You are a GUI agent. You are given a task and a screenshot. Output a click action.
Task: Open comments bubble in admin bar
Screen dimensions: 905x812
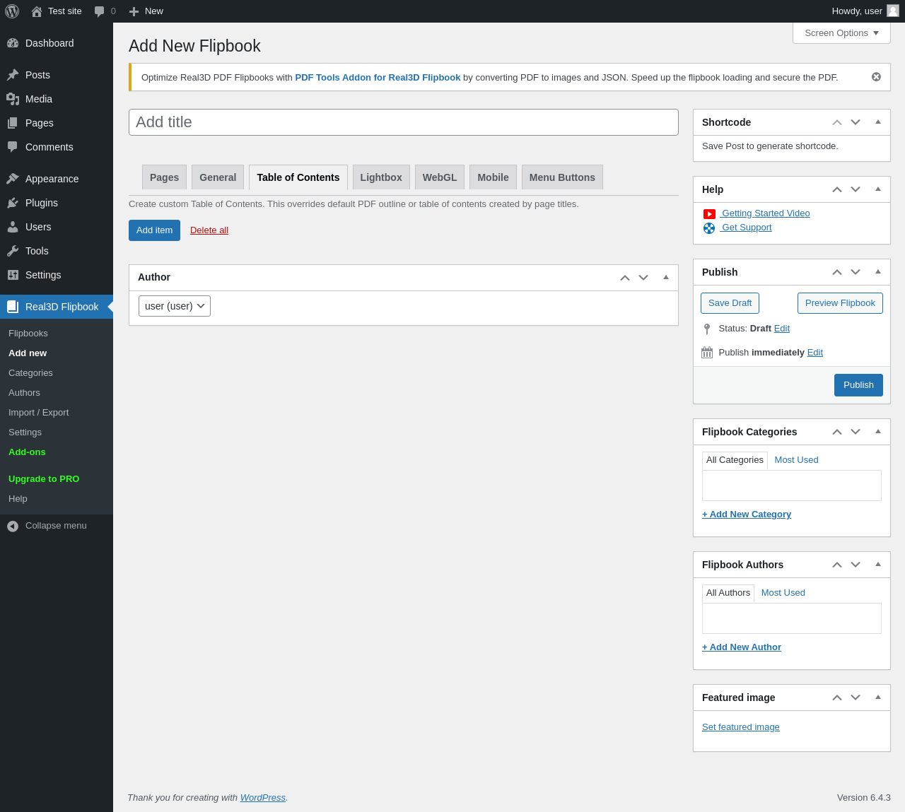[x=105, y=11]
